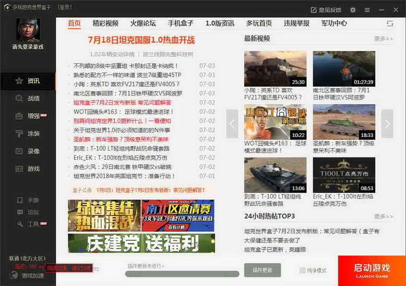406x286 pixels.
Task: Show next videos with right arrow
Action: coord(387,124)
